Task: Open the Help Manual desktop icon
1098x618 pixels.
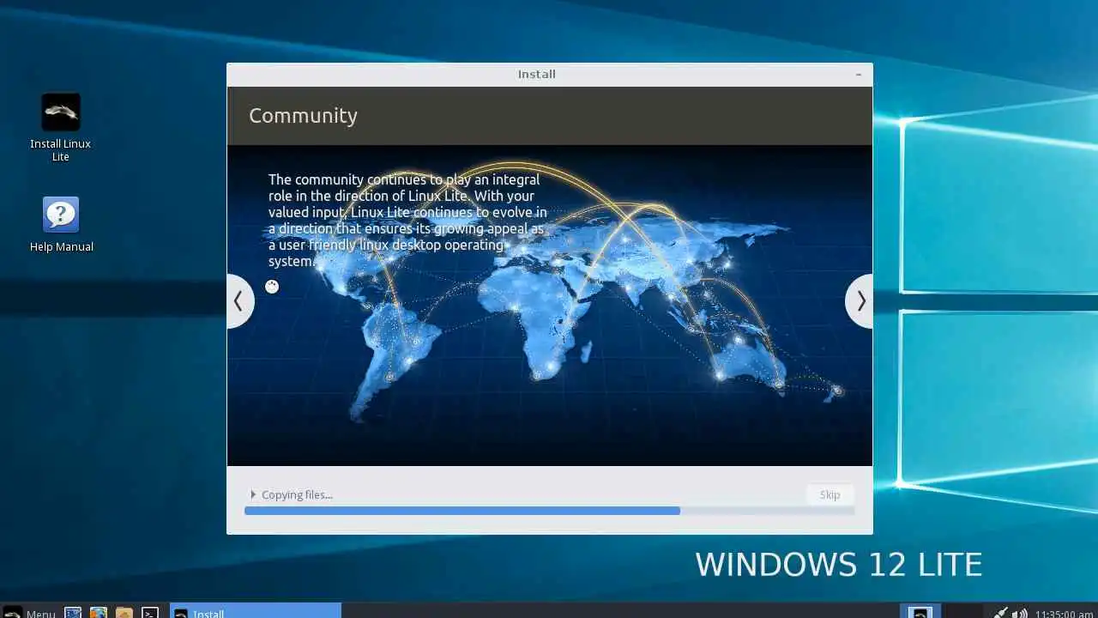Action: 61,225
